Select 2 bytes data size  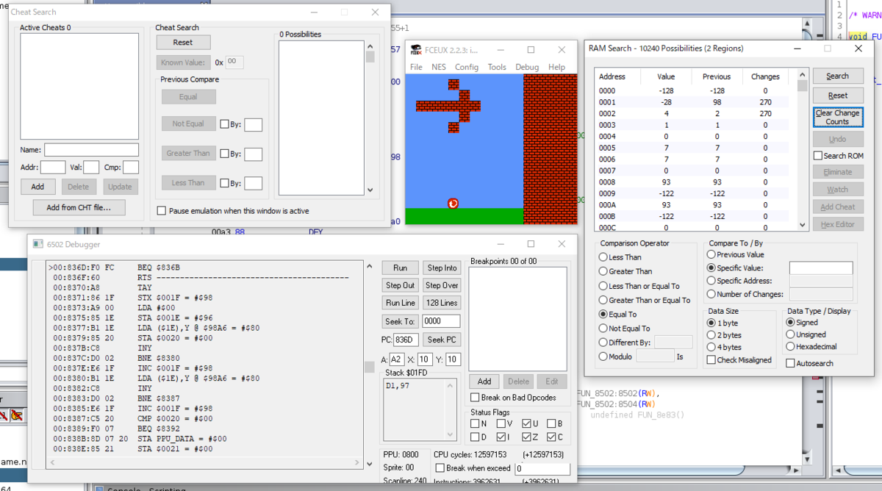[x=711, y=335]
